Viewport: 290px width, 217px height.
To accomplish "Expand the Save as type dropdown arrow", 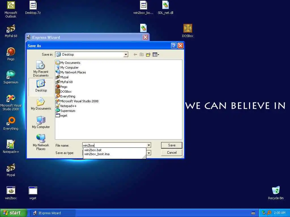I will point(149,153).
